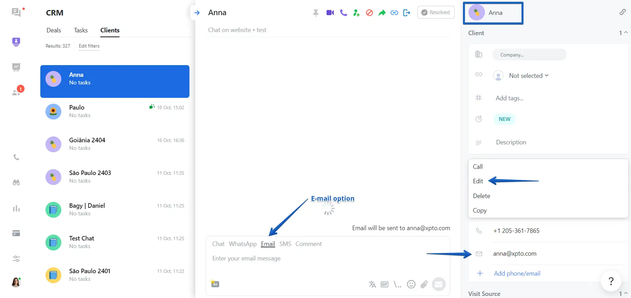Screen dimensions: 631x298
Task: Select the WhatsApp channel tab
Action: point(242,244)
